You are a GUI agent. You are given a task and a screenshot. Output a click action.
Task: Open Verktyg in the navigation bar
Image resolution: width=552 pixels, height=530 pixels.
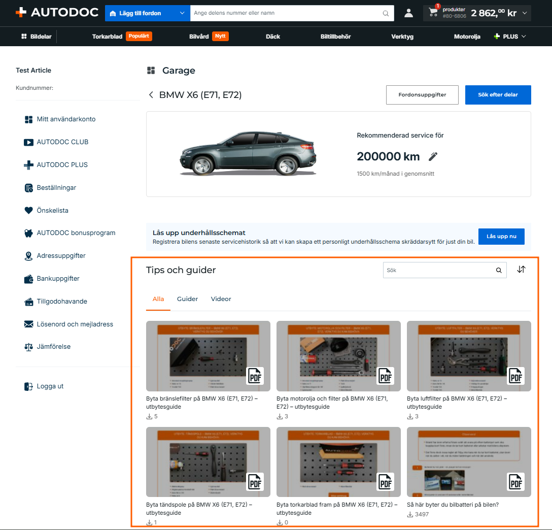402,36
